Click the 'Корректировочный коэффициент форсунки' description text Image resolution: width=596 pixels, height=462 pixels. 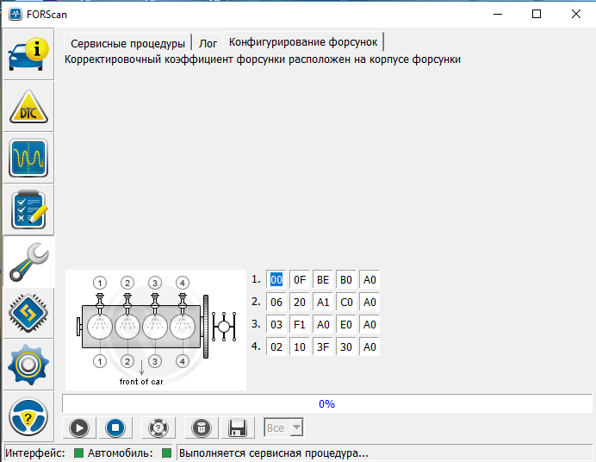[x=263, y=59]
